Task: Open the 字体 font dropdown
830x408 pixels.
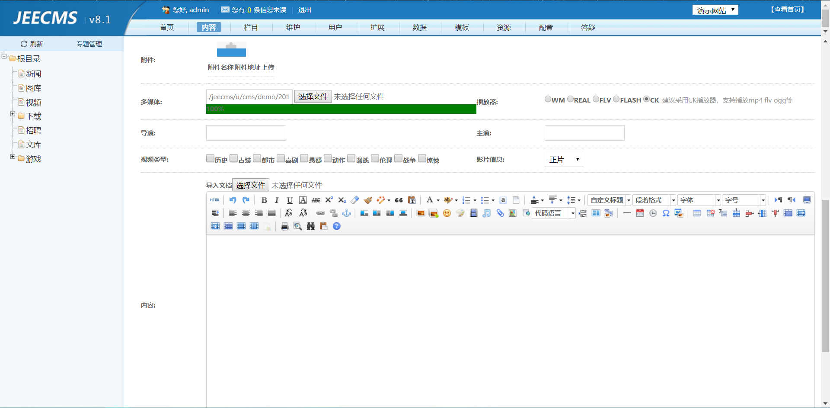Action: coord(699,200)
